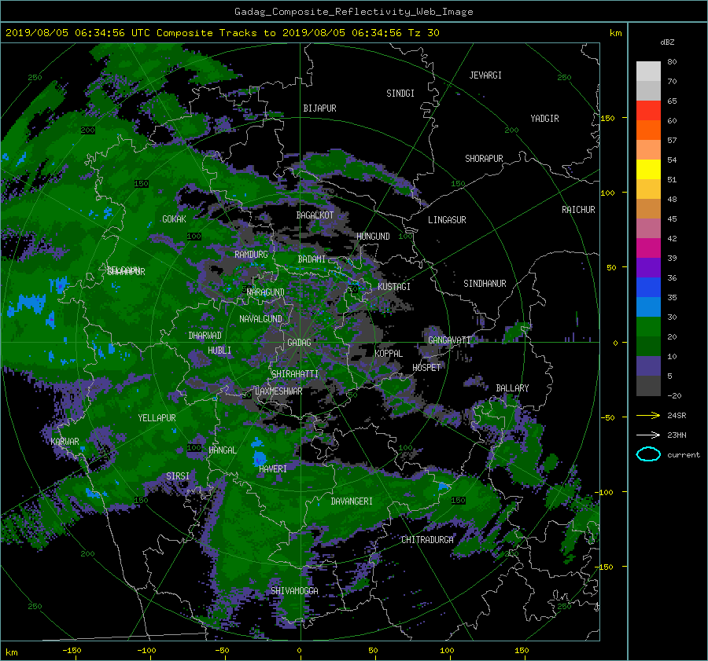Click the SHORAPUR city label

[484, 159]
